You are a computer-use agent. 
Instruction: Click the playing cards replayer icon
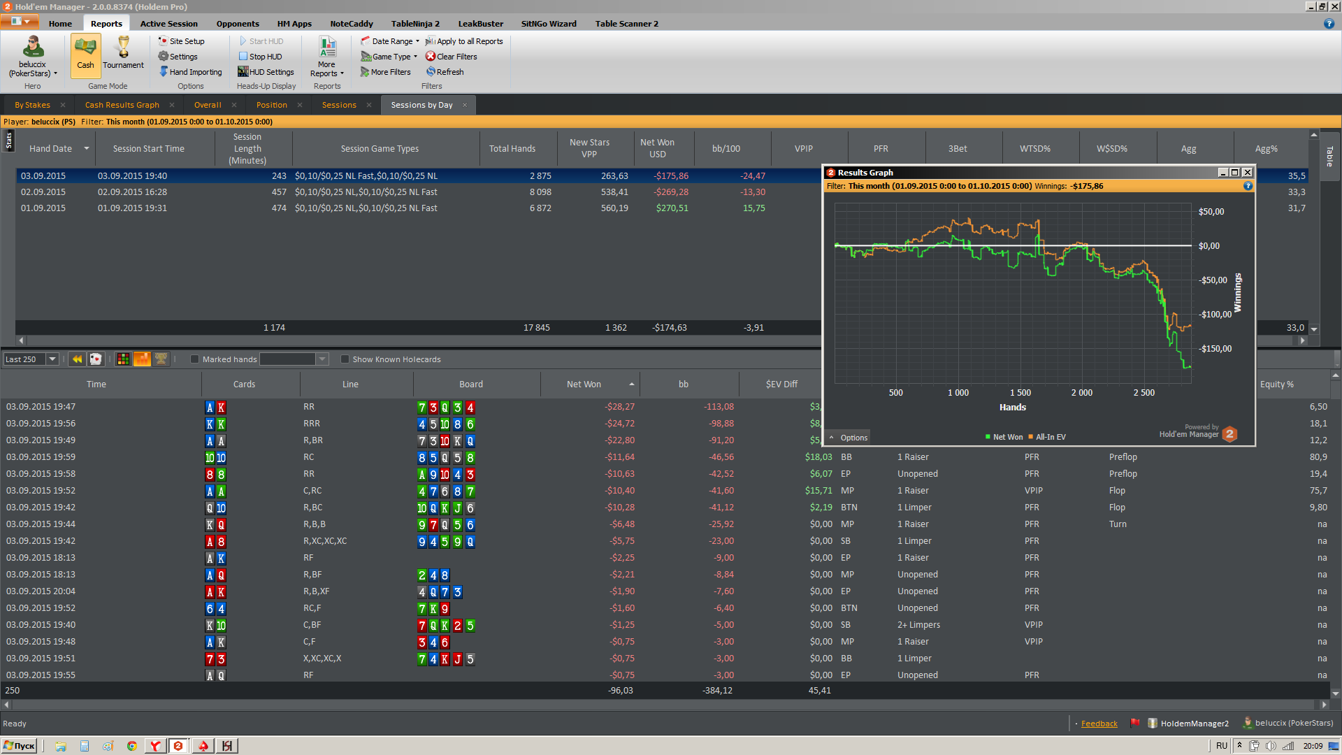tap(96, 359)
